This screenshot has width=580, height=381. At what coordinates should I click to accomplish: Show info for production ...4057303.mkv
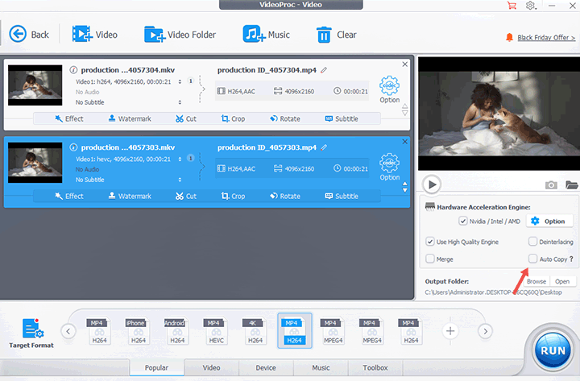click(73, 147)
